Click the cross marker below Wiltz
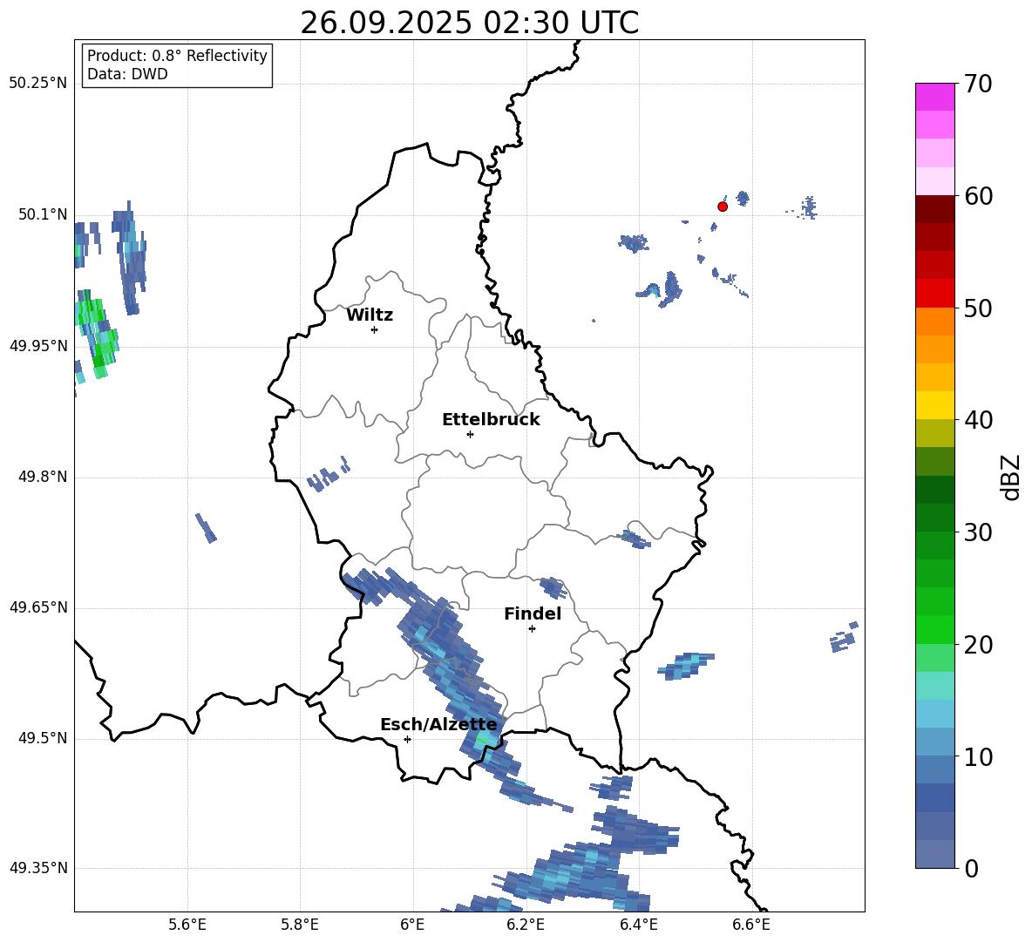The image size is (1032, 942). pyautogui.click(x=374, y=329)
